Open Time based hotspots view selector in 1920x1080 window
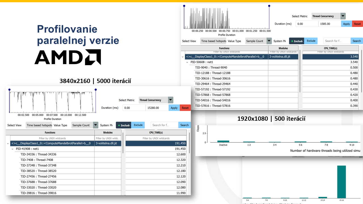 [x=214, y=41]
